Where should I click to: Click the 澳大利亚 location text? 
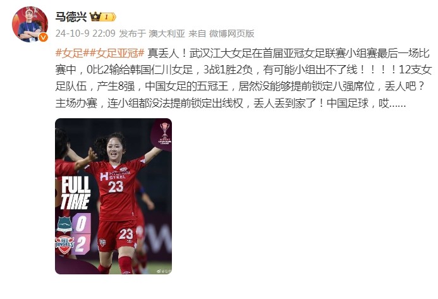(x=167, y=34)
